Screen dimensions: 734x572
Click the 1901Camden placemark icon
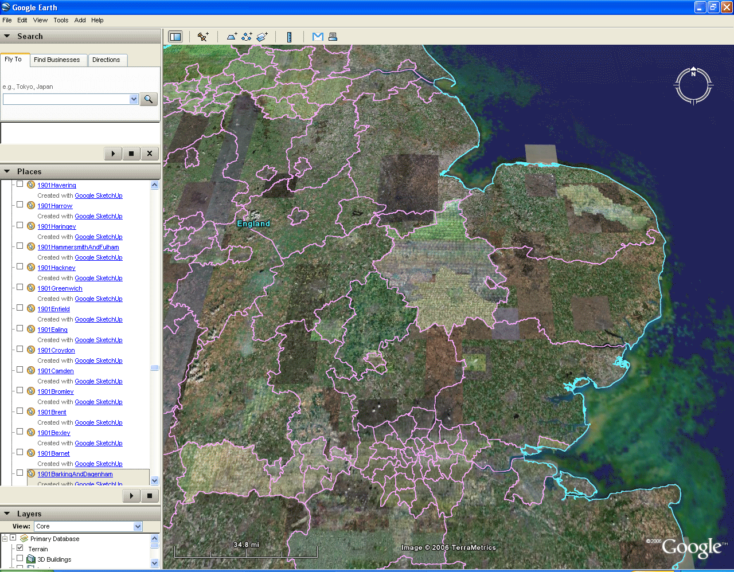31,370
